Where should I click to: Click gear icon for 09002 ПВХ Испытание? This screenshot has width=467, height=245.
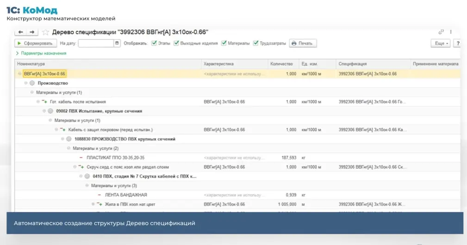point(50,111)
